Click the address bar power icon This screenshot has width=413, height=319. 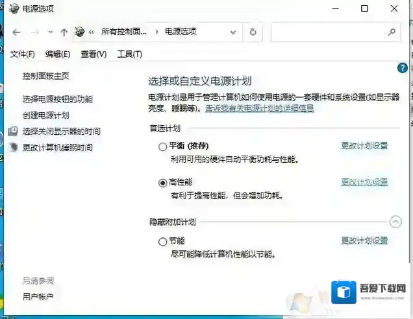(79, 32)
